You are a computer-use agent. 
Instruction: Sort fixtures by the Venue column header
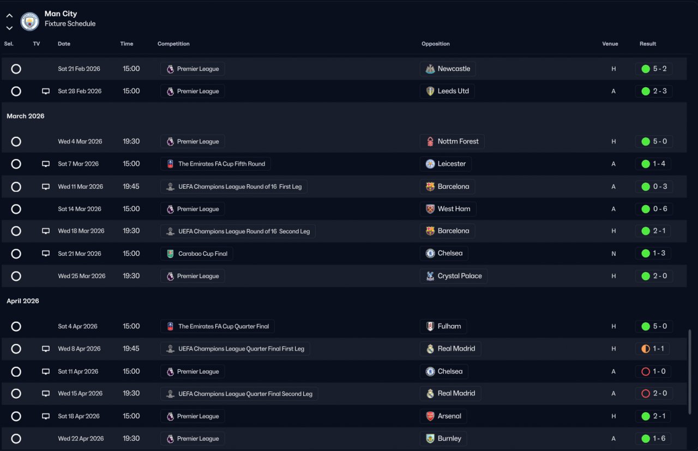pos(610,44)
